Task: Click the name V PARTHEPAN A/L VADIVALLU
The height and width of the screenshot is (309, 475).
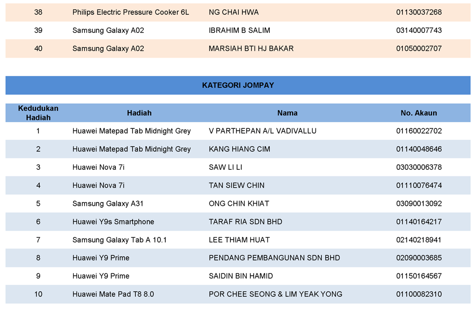Action: pyautogui.click(x=262, y=131)
